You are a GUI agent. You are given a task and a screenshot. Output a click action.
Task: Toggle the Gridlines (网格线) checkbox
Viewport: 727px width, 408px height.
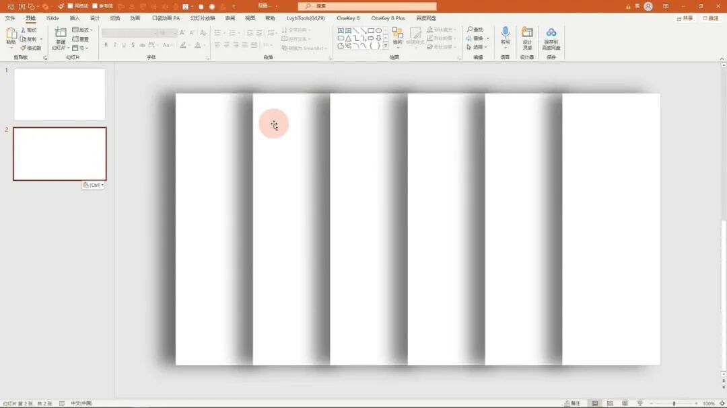[x=71, y=6]
